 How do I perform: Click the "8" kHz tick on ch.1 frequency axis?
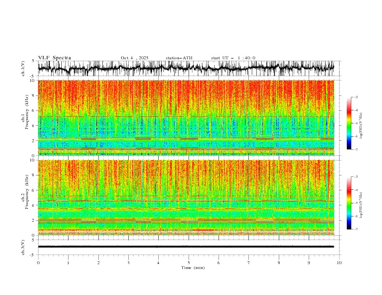click(34, 95)
